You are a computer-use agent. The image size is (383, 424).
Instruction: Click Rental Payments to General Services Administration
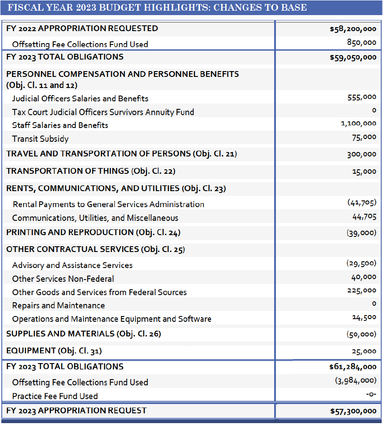[108, 204]
